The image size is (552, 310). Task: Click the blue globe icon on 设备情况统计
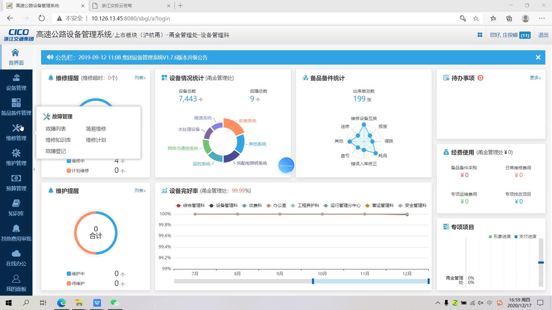click(x=286, y=165)
